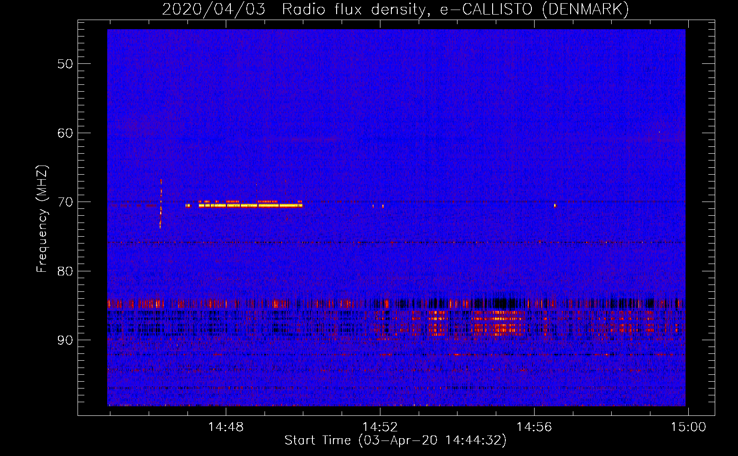The width and height of the screenshot is (738, 456).
Task: Click the small yellow dot at 70 MHz after 14:56
Action: click(x=555, y=205)
